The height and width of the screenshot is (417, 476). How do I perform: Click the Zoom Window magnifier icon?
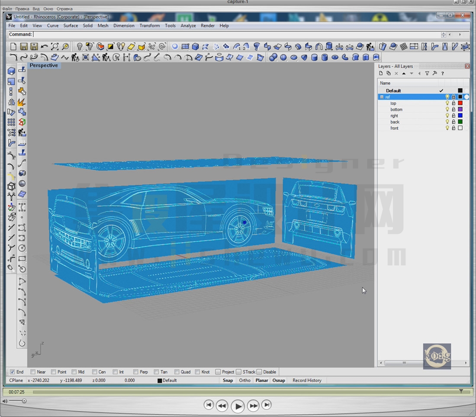[65, 46]
